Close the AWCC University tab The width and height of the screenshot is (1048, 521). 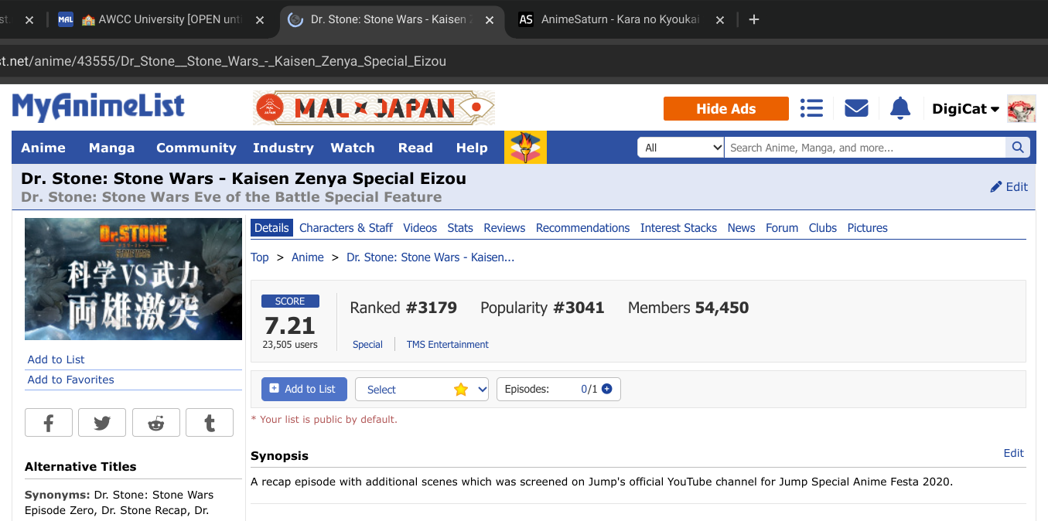(x=260, y=20)
